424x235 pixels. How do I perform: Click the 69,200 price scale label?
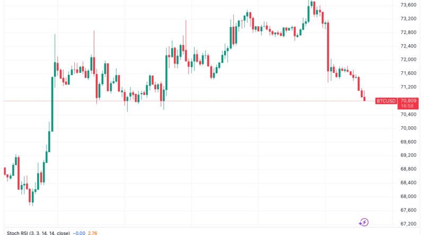[x=408, y=155]
